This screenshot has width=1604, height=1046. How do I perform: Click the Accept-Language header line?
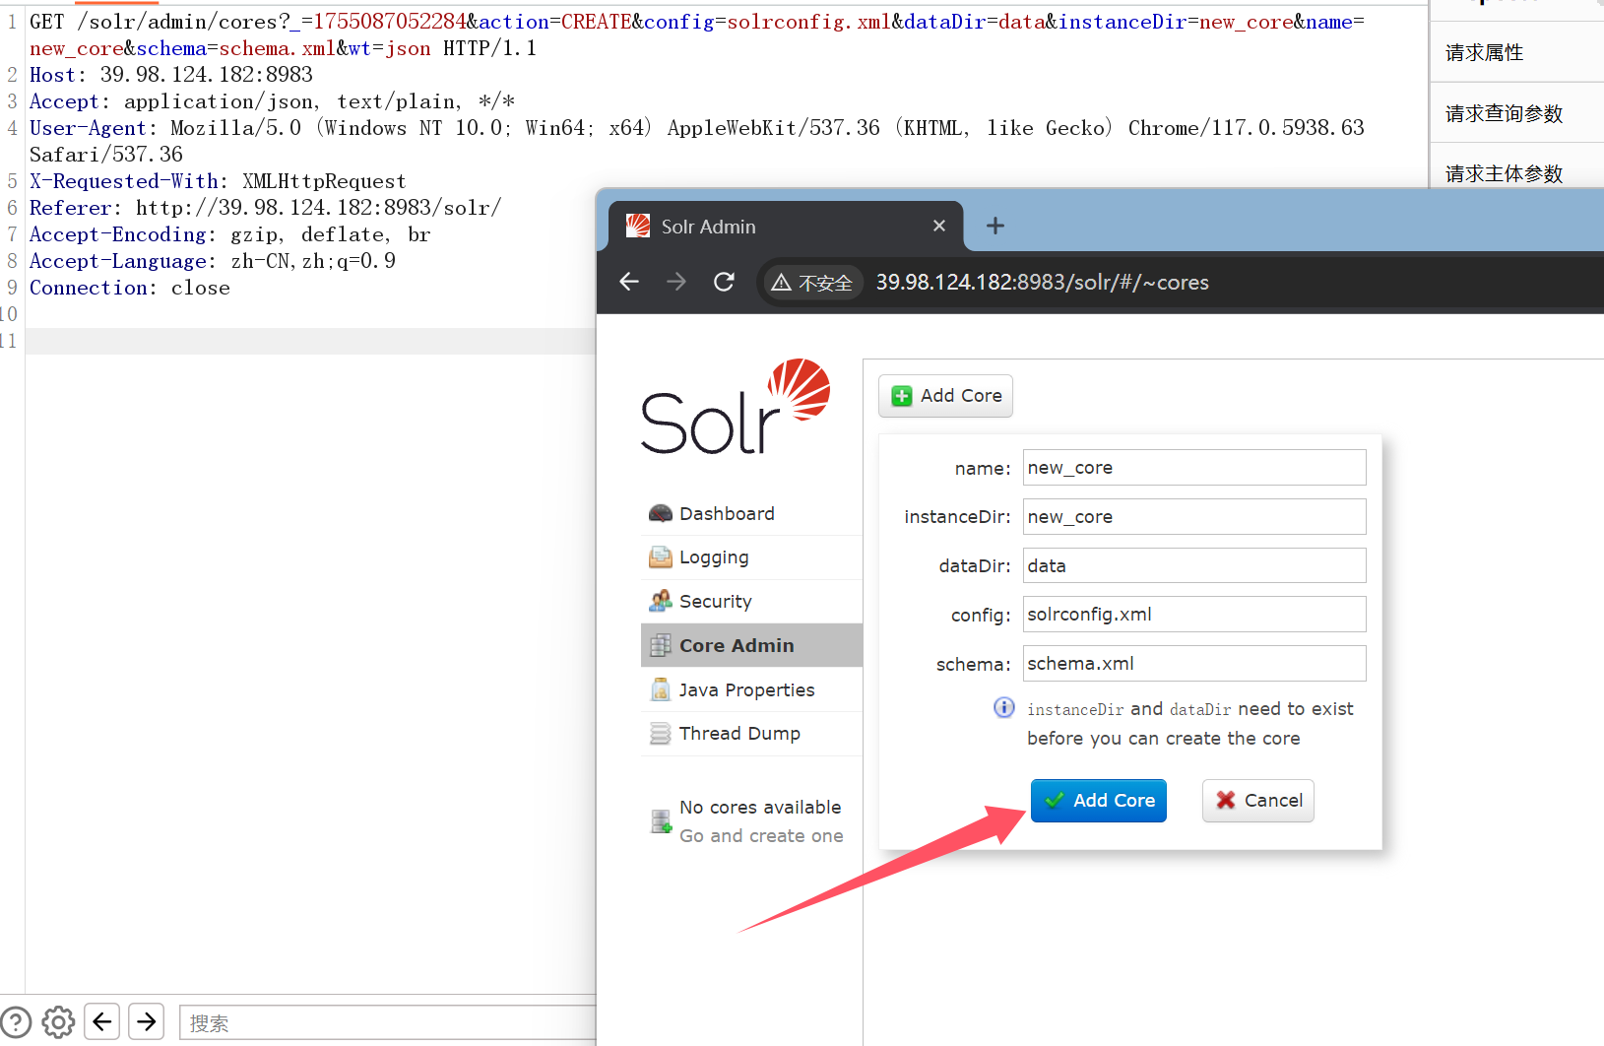coord(213,261)
